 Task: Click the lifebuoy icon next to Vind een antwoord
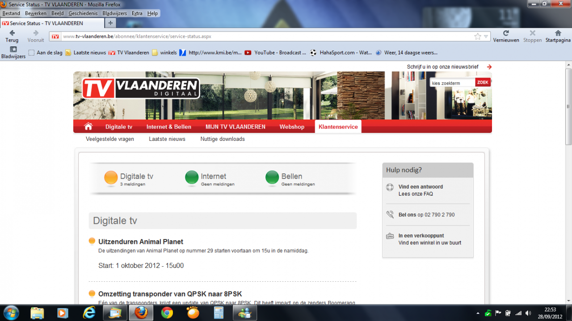[x=390, y=187]
